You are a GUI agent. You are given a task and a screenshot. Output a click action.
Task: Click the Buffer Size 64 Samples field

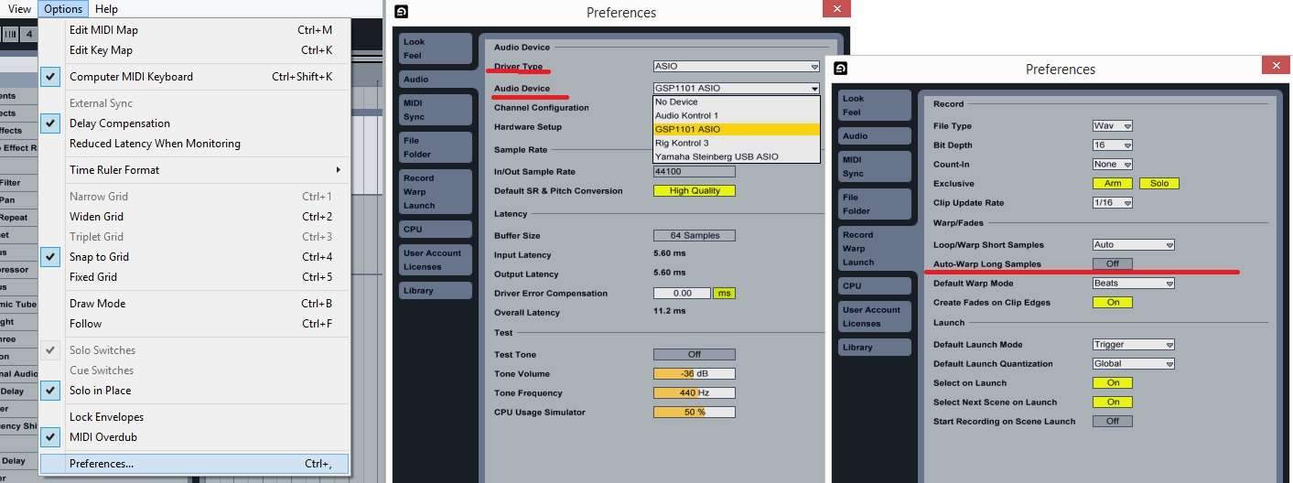tap(694, 236)
